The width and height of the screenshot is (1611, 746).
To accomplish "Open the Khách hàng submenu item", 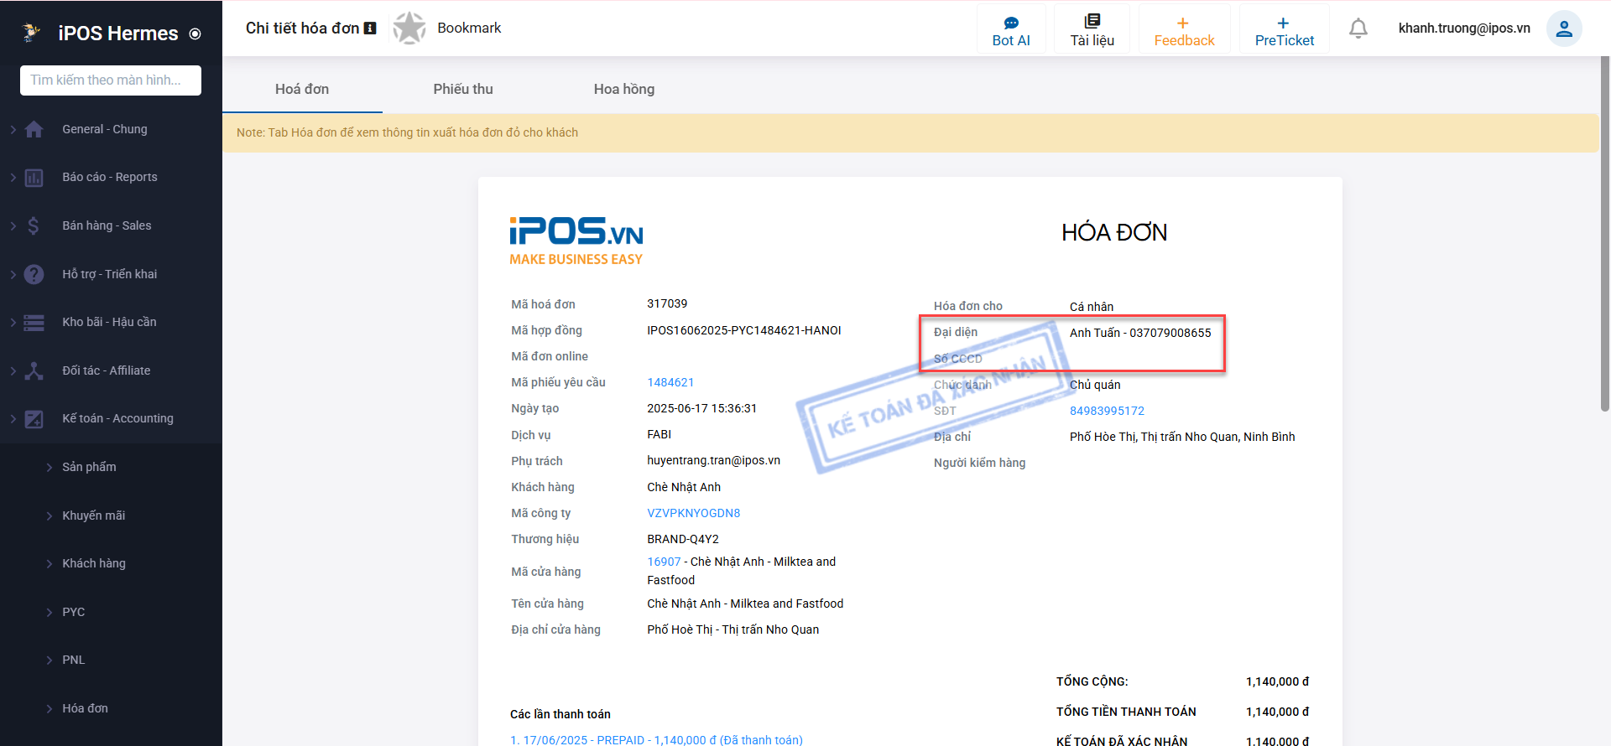I will click(x=94, y=563).
